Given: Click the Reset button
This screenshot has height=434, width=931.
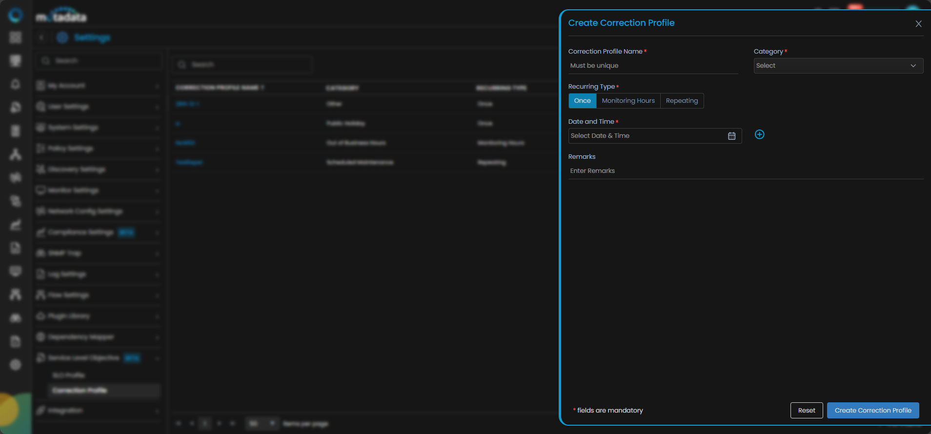Looking at the screenshot, I should [x=806, y=411].
